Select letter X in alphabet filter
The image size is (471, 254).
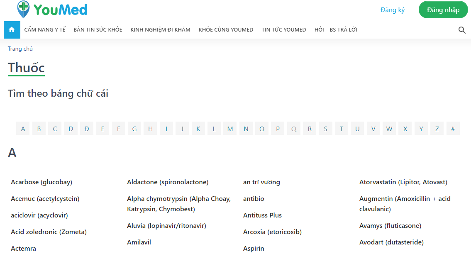coord(405,129)
